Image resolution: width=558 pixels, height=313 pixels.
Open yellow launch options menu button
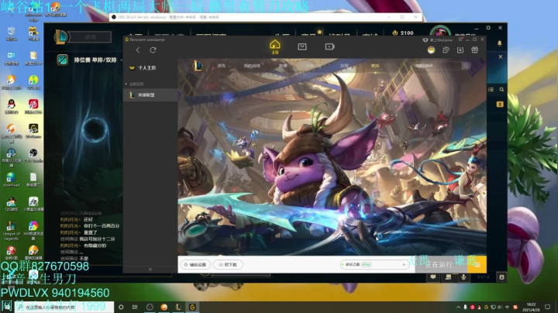coord(477,265)
